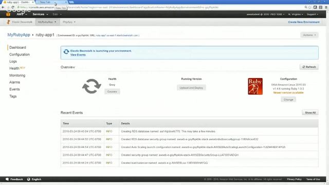Open Alarms in the sidebar

(x=14, y=82)
